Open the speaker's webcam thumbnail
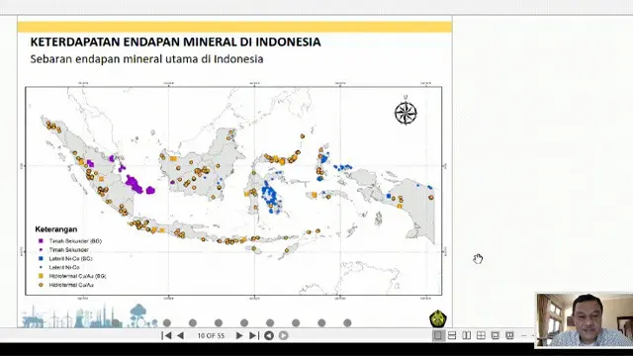The height and width of the screenshot is (356, 633). 584,320
